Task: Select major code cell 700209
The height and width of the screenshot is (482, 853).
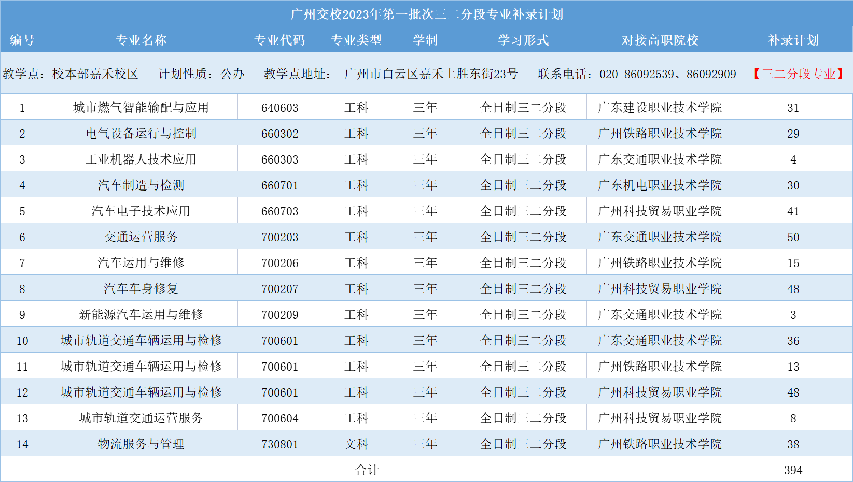Action: [280, 315]
